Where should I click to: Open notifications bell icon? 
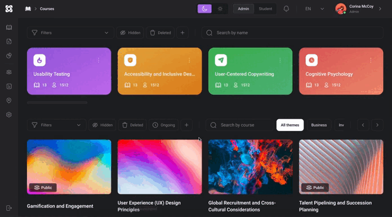click(x=286, y=9)
